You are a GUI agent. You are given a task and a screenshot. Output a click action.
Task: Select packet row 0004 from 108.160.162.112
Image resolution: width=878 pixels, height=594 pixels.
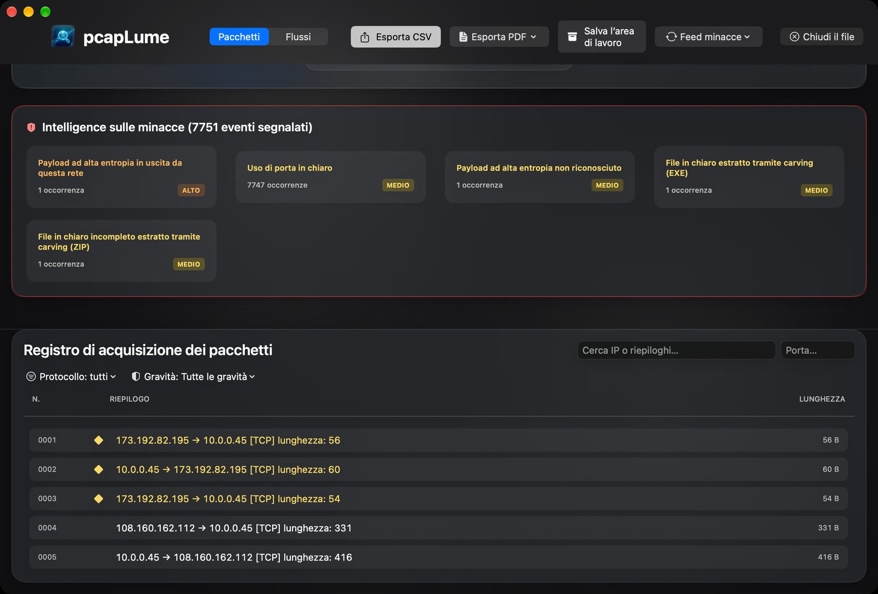coord(438,528)
